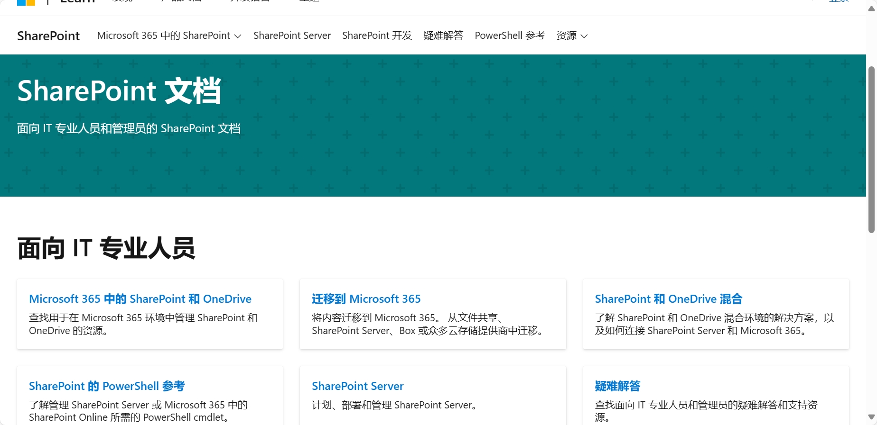
Task: Expand the 资源 dropdown menu
Action: click(x=572, y=36)
